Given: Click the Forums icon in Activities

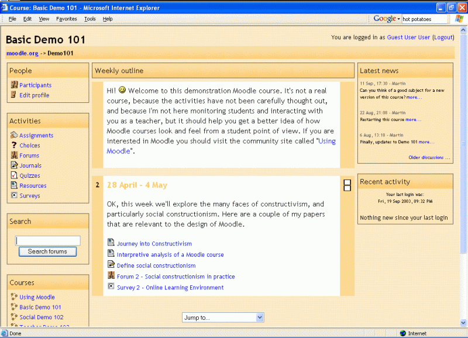Looking at the screenshot, I should point(14,155).
